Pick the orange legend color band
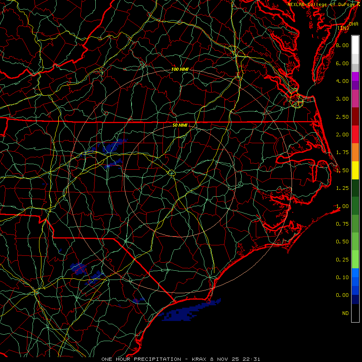 coord(355,152)
